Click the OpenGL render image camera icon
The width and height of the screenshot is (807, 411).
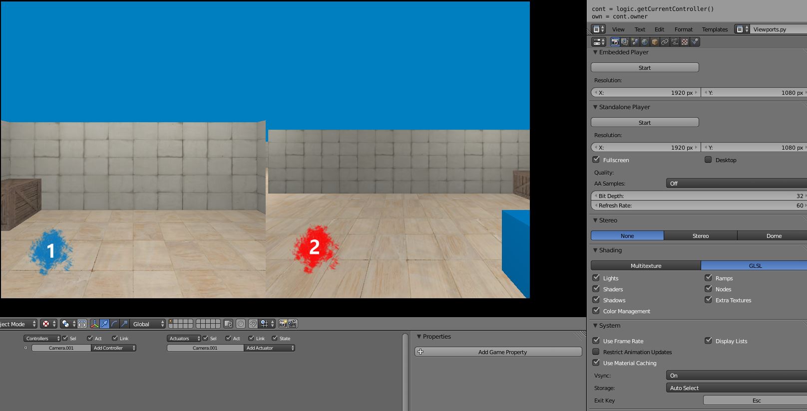283,324
